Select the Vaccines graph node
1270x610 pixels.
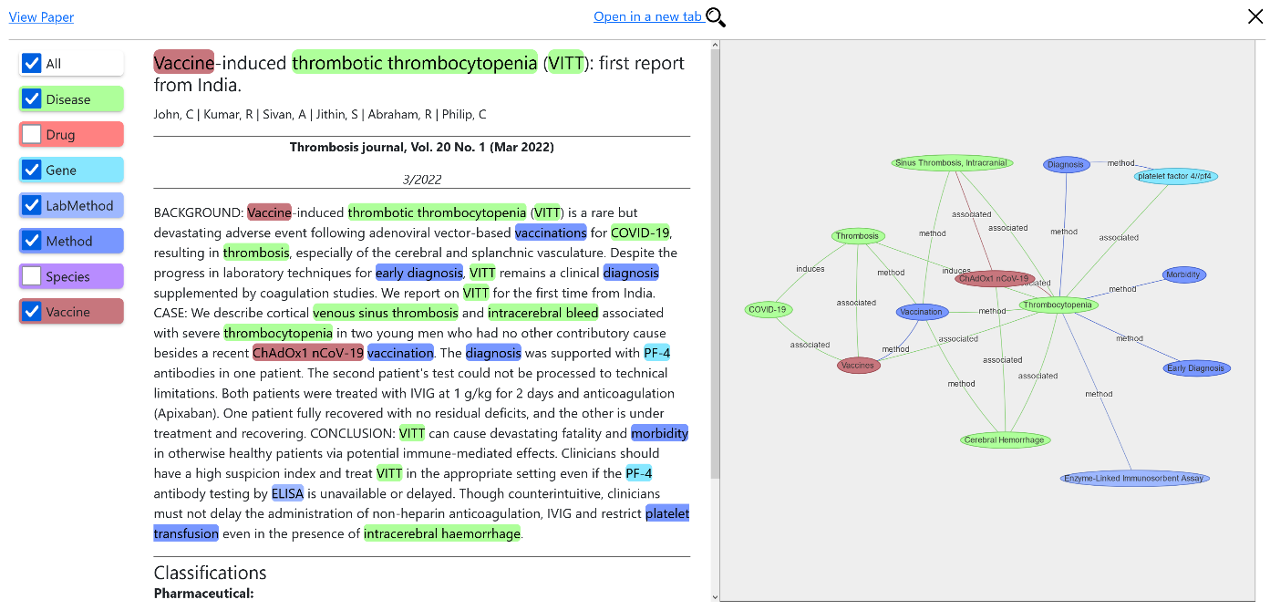click(859, 366)
